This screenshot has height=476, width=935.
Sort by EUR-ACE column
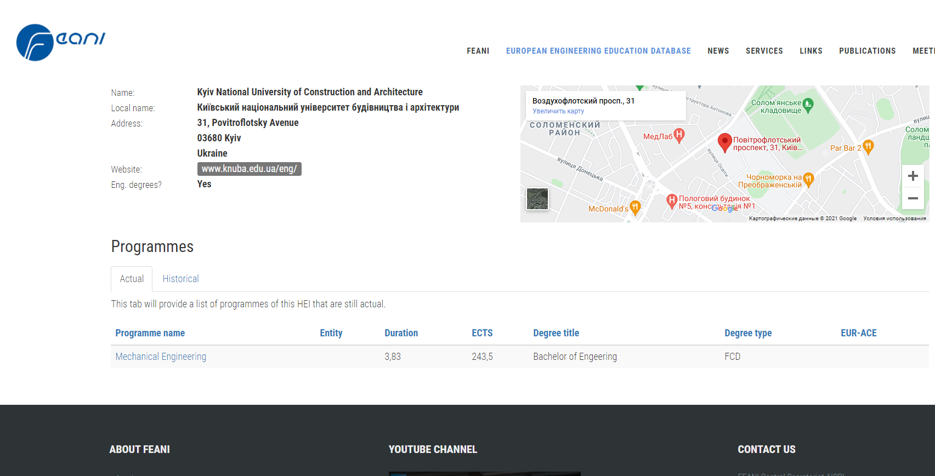859,333
